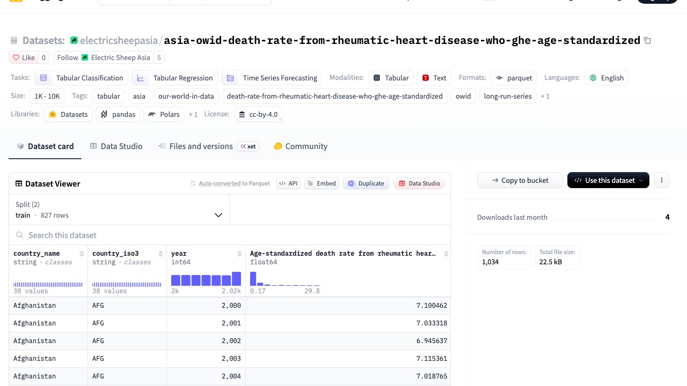Image resolution: width=687 pixels, height=386 pixels.
Task: Open the Community tab
Action: (x=300, y=146)
